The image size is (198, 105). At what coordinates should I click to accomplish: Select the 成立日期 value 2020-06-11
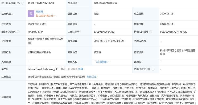167,14
